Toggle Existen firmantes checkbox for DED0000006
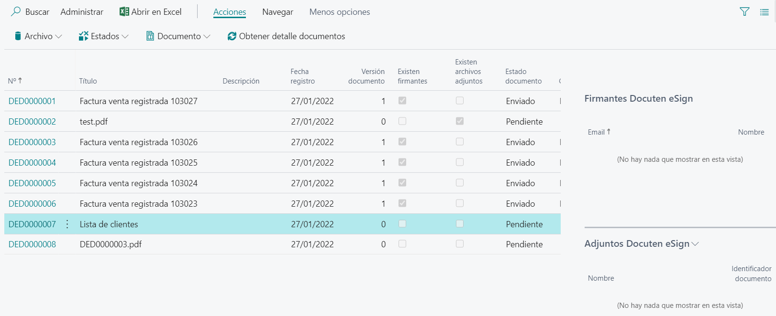Viewport: 776px width, 316px height. (x=402, y=203)
